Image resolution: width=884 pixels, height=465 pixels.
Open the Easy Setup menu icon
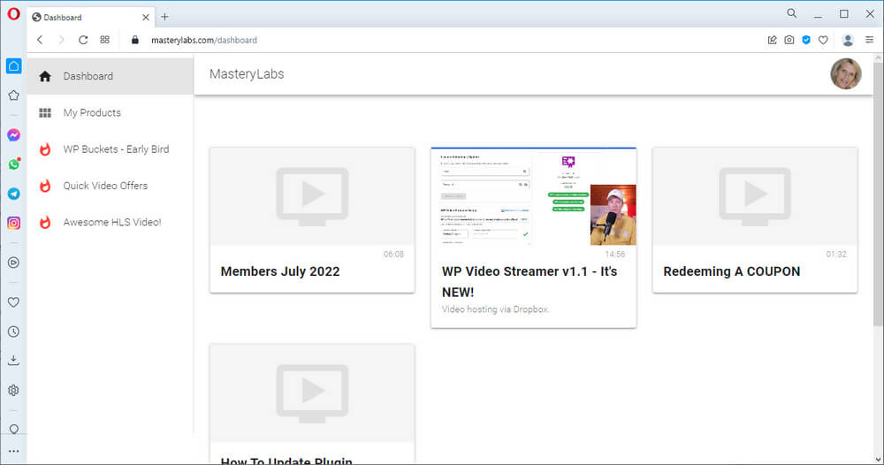coord(869,40)
